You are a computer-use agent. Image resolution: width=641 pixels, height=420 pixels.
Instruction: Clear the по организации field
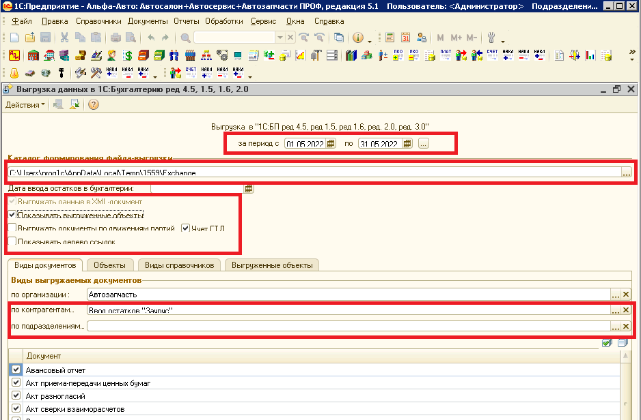(x=626, y=295)
